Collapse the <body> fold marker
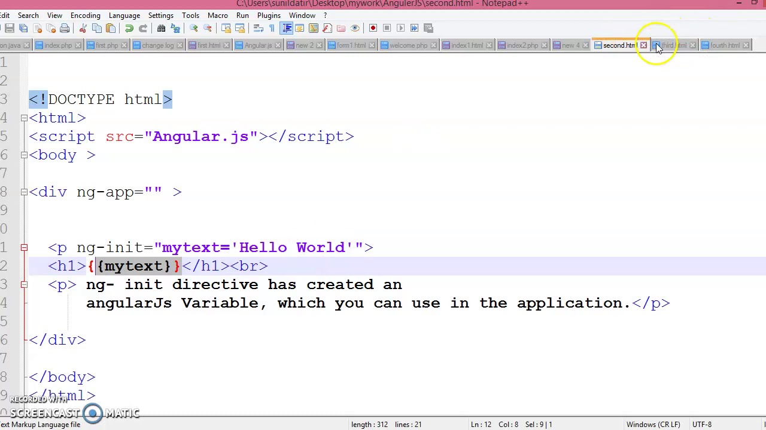Viewport: 766px width, 430px height. point(24,155)
